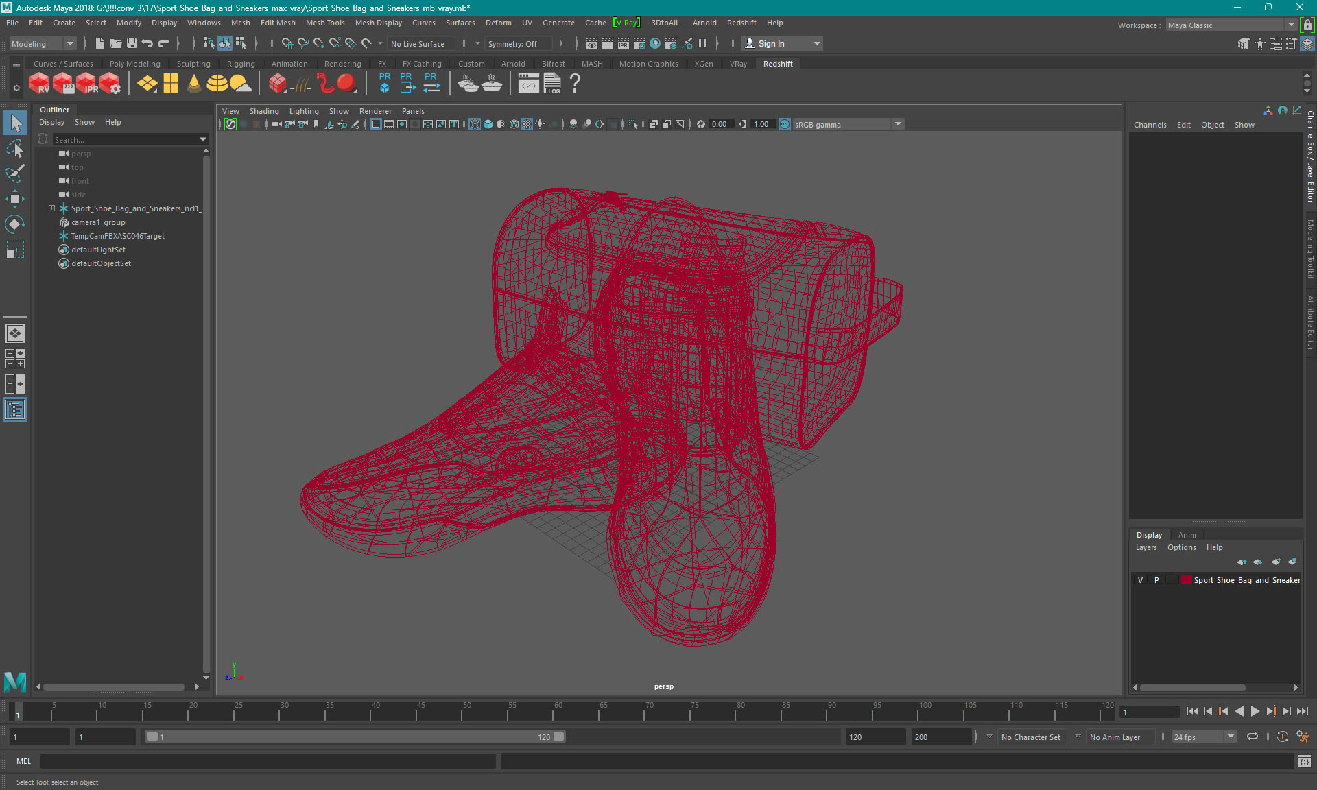
Task: Create Redshift dome light icon
Action: (217, 84)
